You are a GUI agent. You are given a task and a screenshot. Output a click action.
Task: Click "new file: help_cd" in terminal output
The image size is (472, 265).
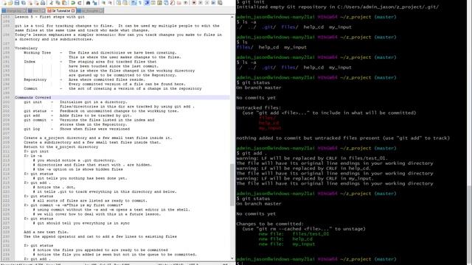[x=285, y=239]
